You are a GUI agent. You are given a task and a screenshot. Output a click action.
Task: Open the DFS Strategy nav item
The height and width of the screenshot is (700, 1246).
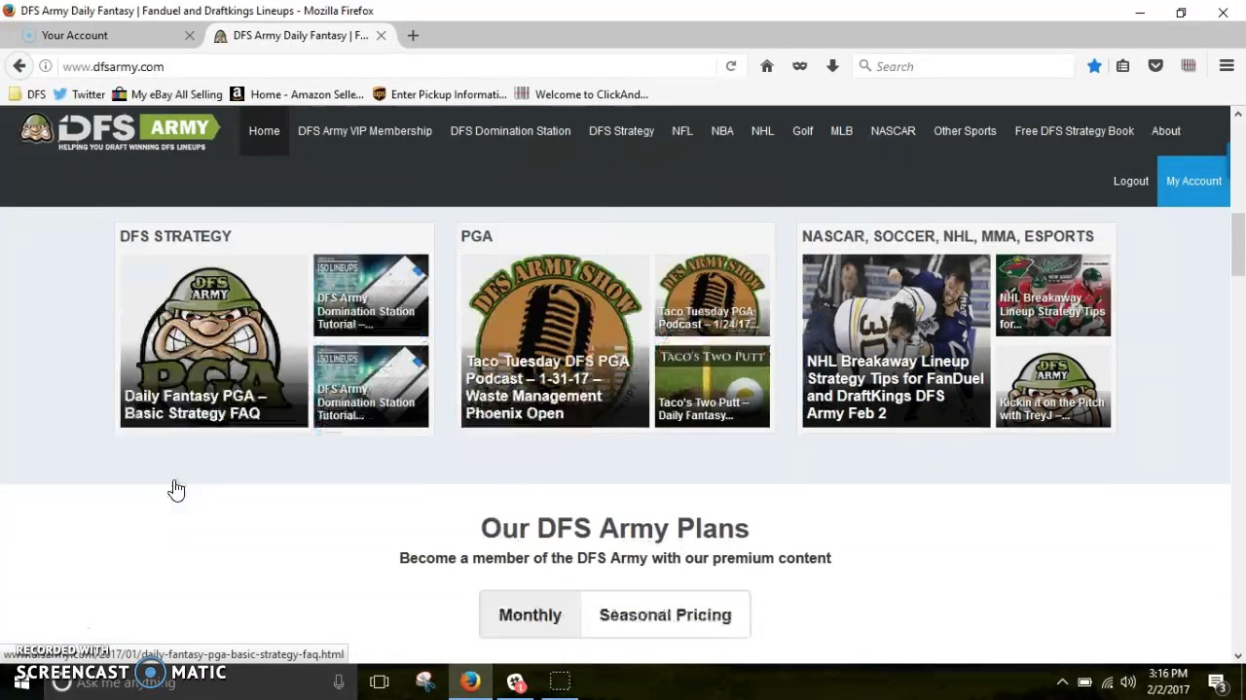point(621,131)
